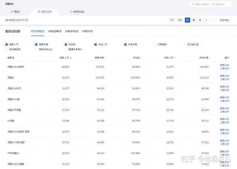Viewport: 237px width, 169px height.
Task: Uncheck the 点击率 checkbox
Action: pos(66,44)
